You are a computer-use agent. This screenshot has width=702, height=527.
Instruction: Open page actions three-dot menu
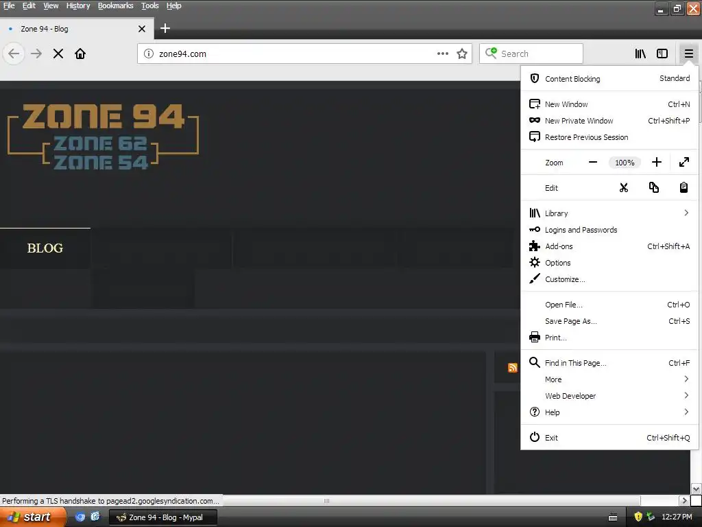point(442,54)
